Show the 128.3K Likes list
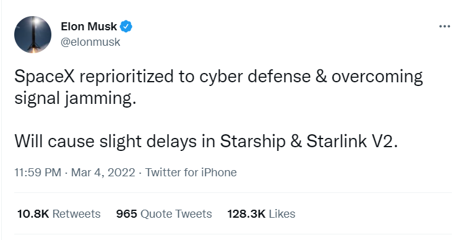Screen dimensions: 463x240 pyautogui.click(x=261, y=214)
